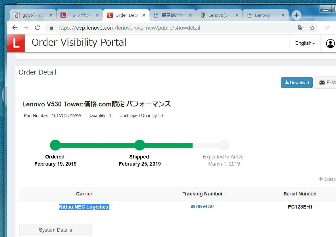Viewport: 336px width, 237px height.
Task: Click the Ordered progress step circle
Action: tap(55, 145)
